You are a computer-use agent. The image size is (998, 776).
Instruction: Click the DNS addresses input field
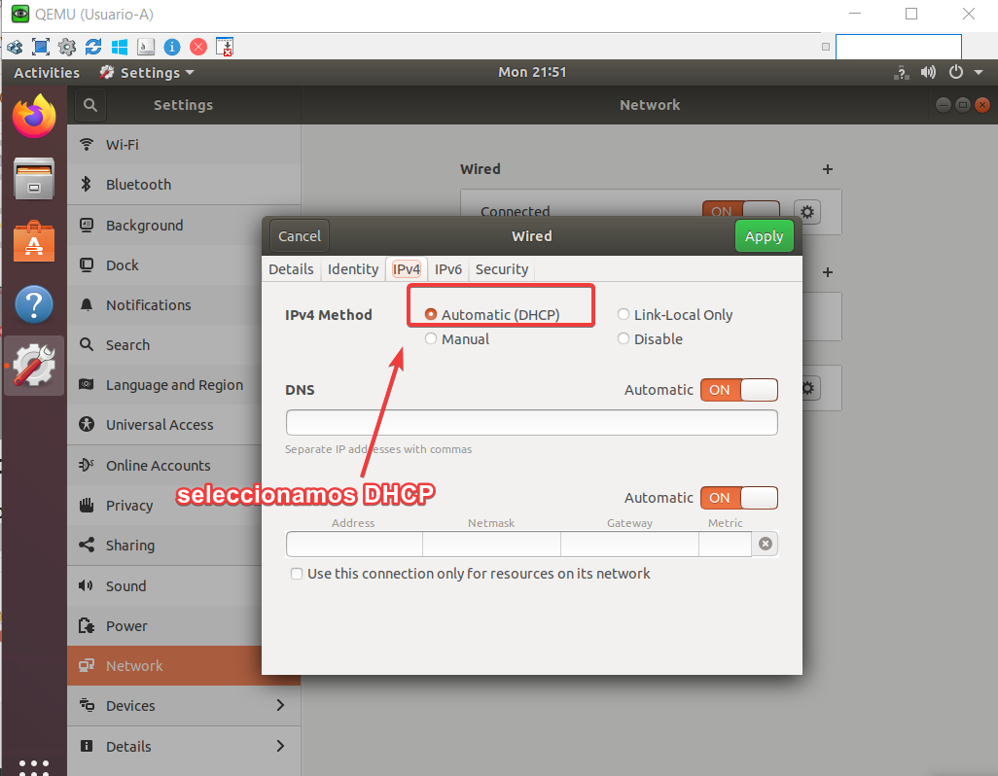(531, 422)
